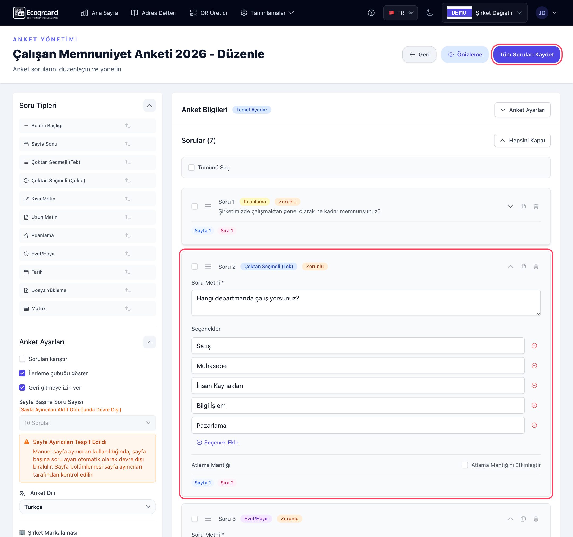Click into the Soru Metni text area
The width and height of the screenshot is (573, 537).
pos(366,303)
